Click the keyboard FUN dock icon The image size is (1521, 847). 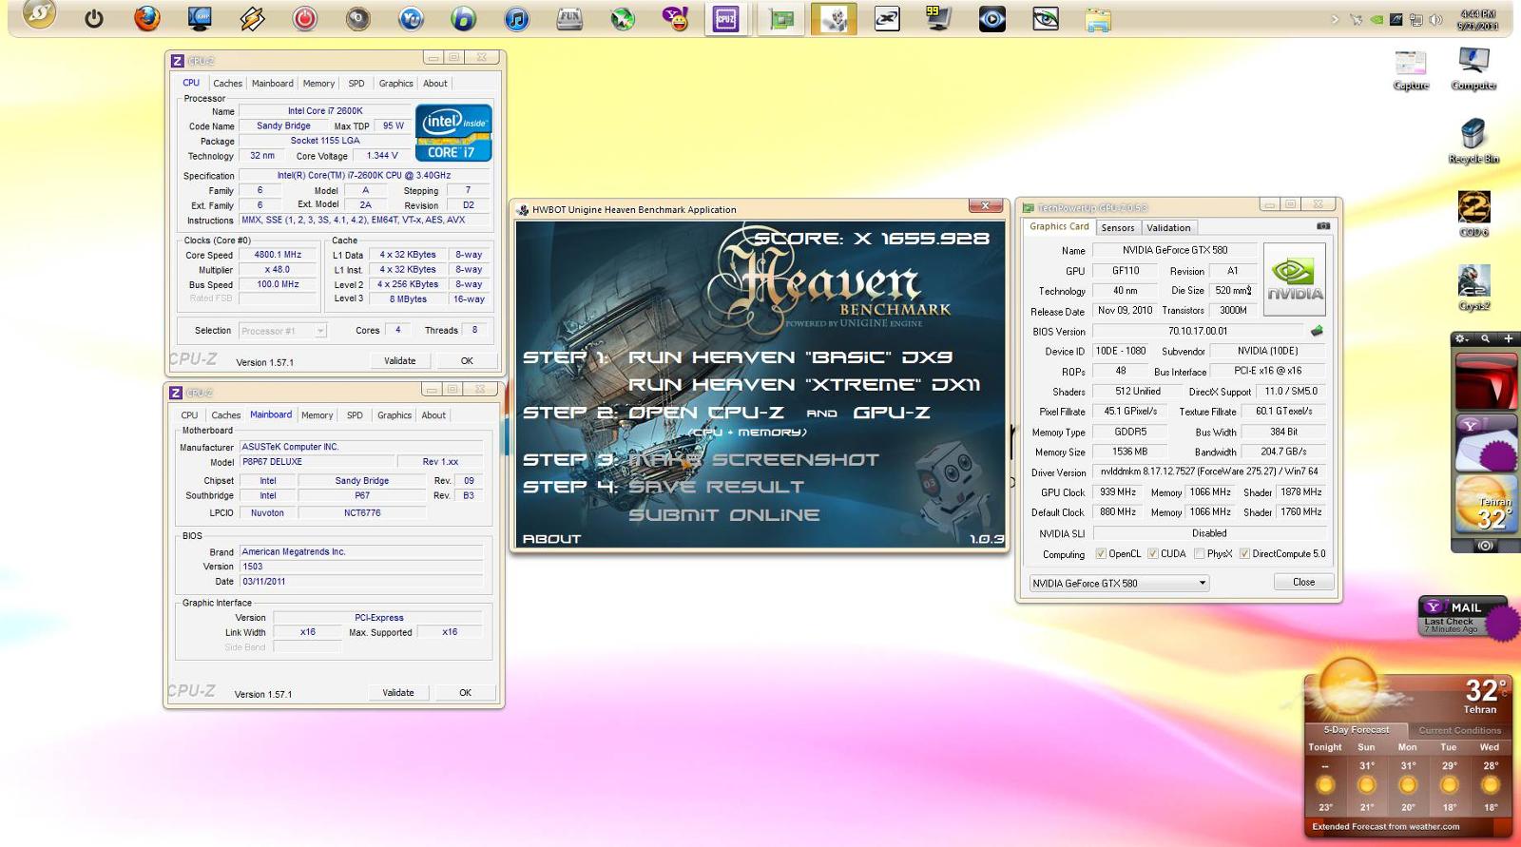tap(569, 18)
